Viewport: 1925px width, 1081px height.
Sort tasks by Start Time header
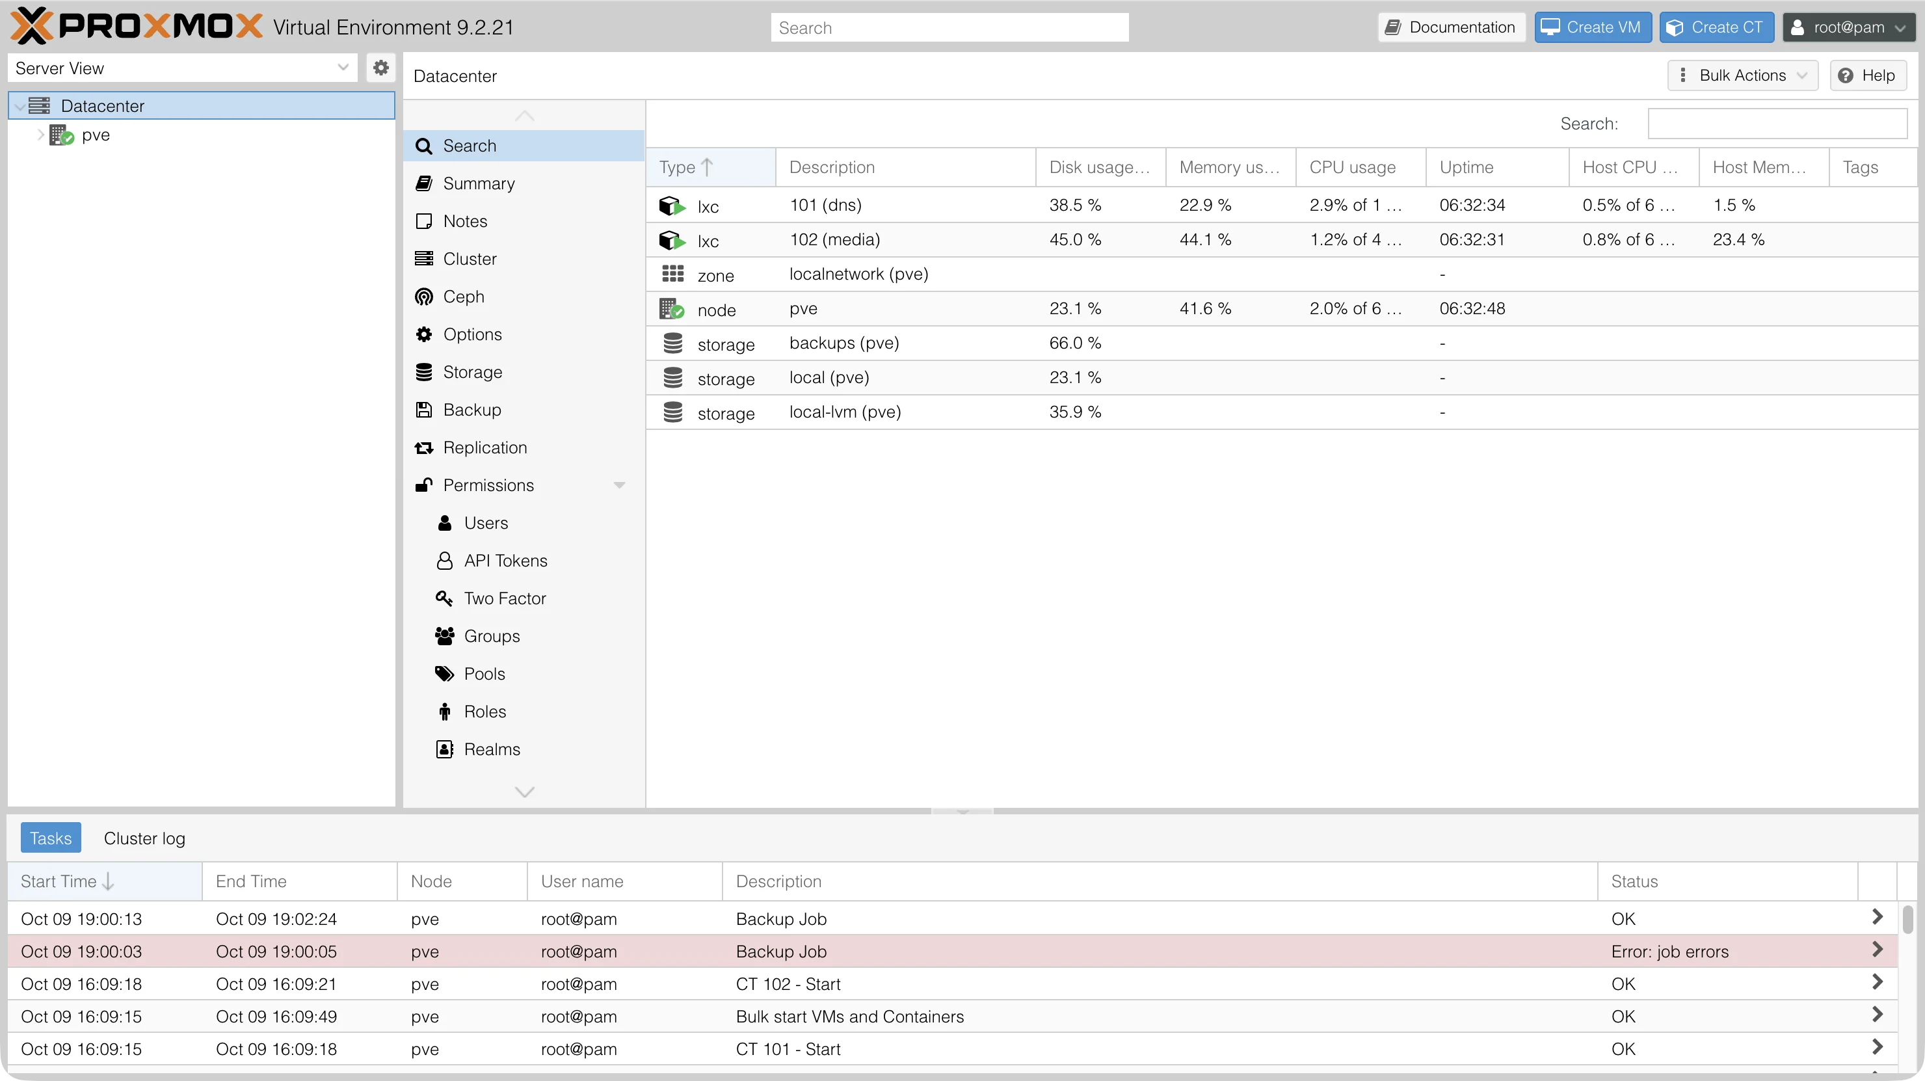coord(105,881)
